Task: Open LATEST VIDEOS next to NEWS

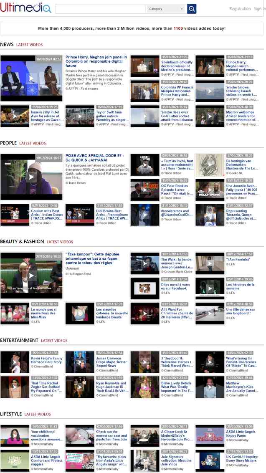Action: tap(30, 45)
